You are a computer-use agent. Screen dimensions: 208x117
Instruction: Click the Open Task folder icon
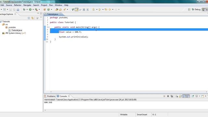60,9
